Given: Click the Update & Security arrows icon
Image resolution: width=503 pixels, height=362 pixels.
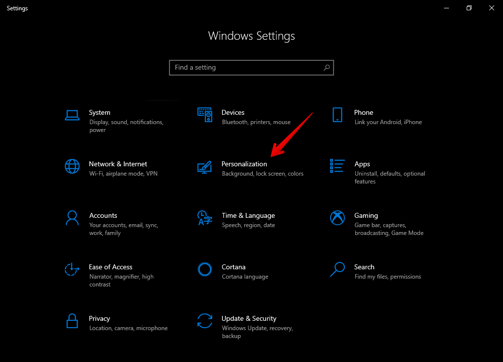Looking at the screenshot, I should click(x=205, y=321).
